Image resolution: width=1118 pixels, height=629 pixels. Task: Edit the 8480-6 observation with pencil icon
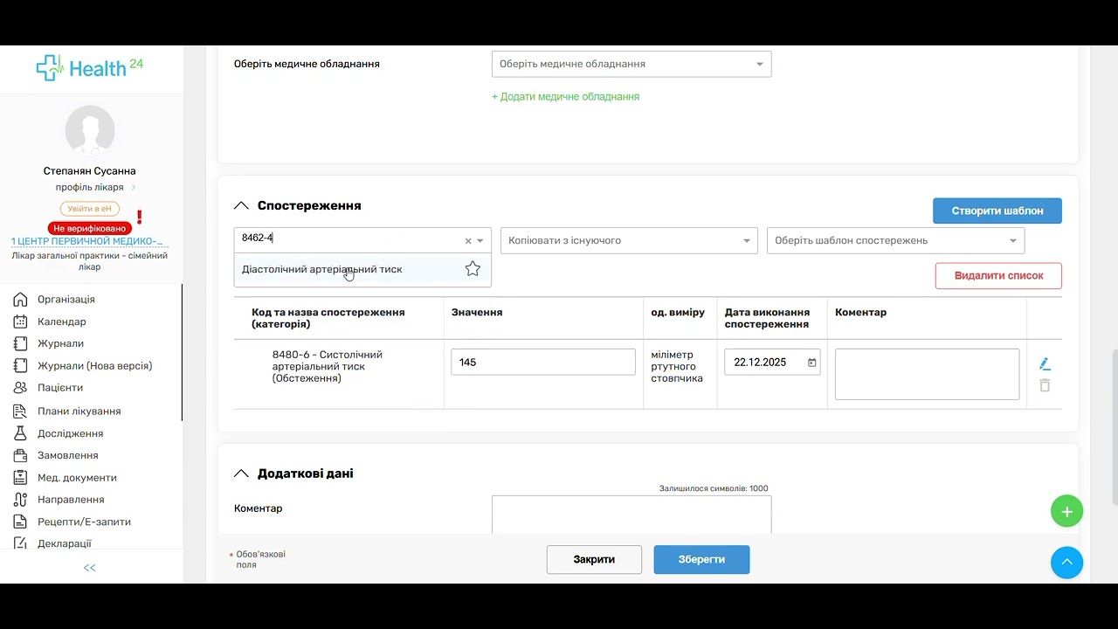tap(1045, 363)
